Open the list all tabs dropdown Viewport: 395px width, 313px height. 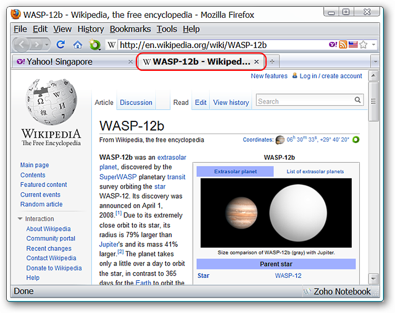click(x=375, y=62)
